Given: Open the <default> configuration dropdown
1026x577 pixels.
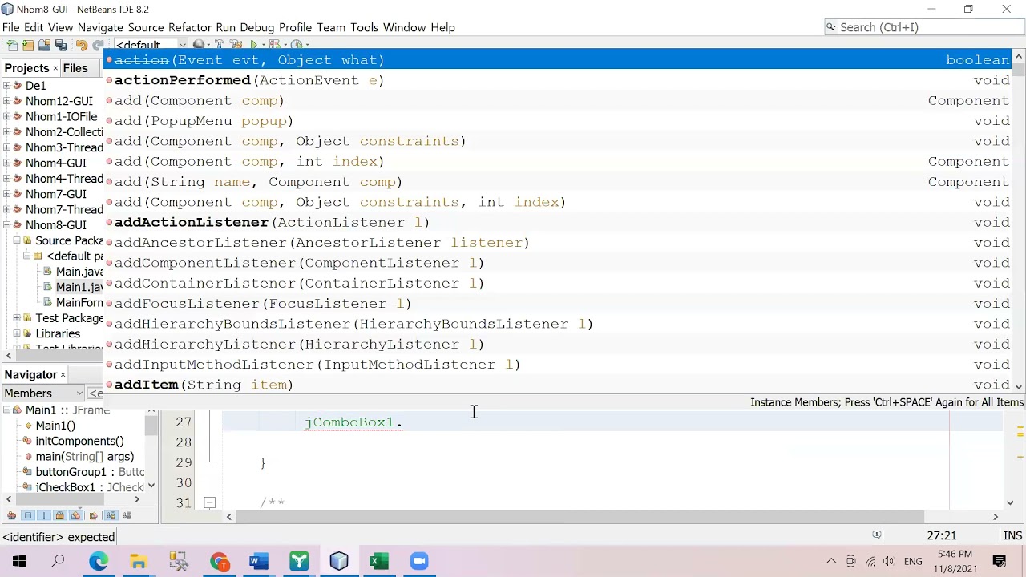Looking at the screenshot, I should click(x=150, y=45).
